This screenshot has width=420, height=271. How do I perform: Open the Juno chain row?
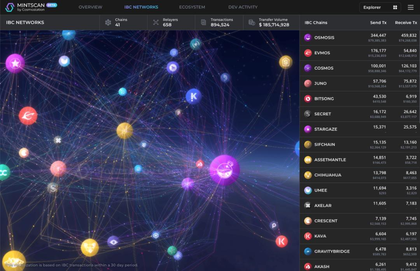(x=360, y=83)
